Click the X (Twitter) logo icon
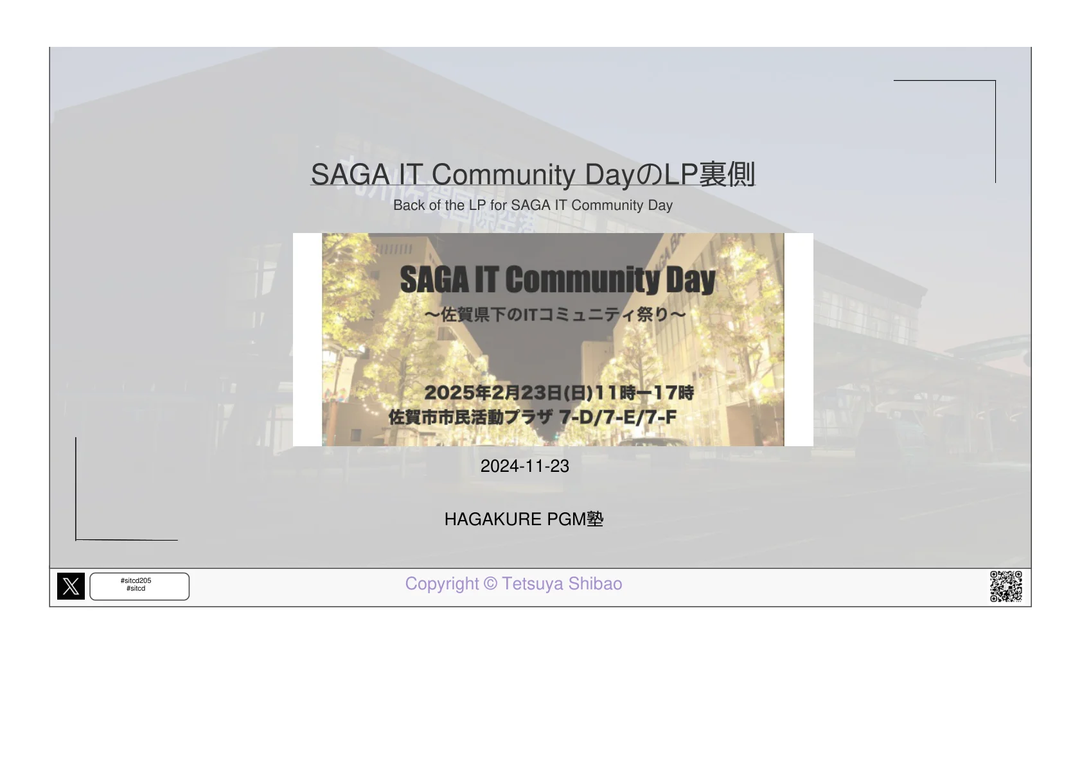The image size is (1082, 764). 71,586
